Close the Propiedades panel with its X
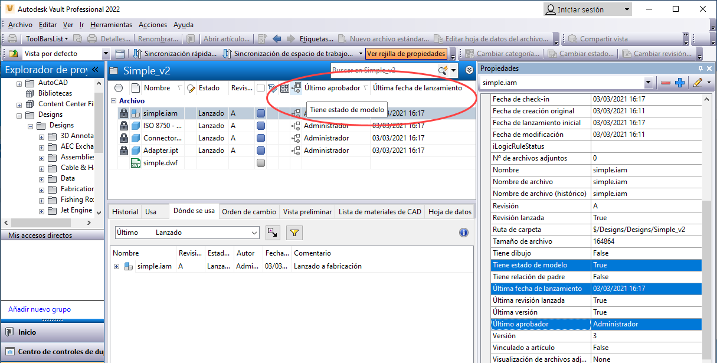Screen dimensions: 717x363 pos(709,69)
